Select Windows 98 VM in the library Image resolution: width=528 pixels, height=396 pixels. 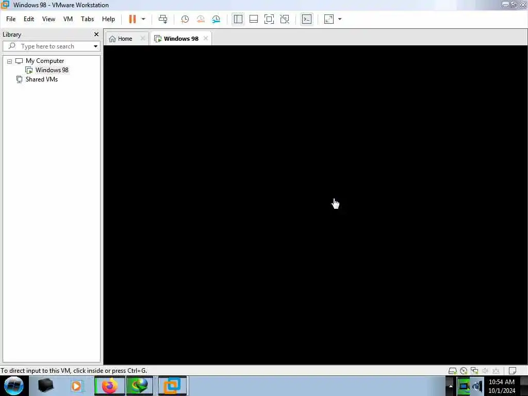click(x=52, y=70)
